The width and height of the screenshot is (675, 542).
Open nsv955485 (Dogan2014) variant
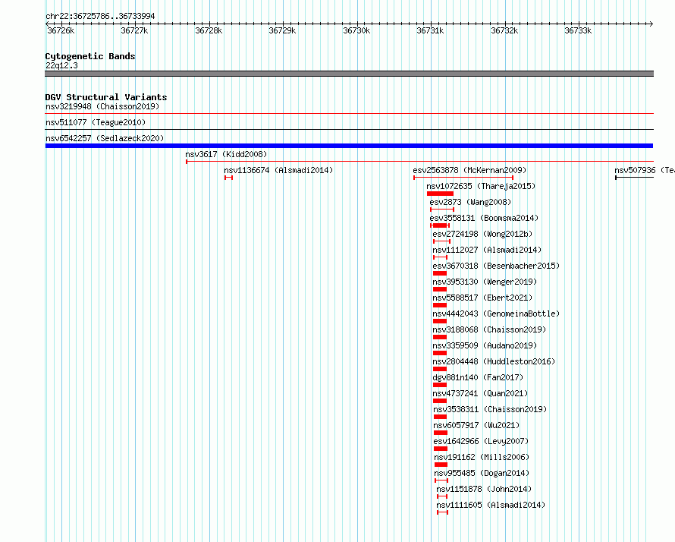[482, 473]
